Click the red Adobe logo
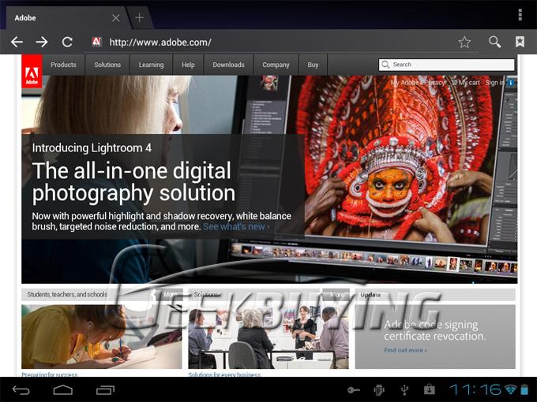 pyautogui.click(x=32, y=72)
